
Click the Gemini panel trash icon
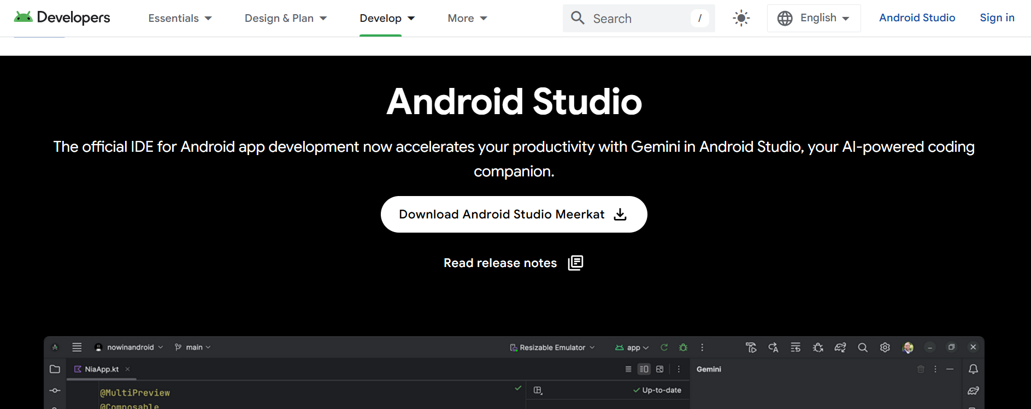point(921,369)
